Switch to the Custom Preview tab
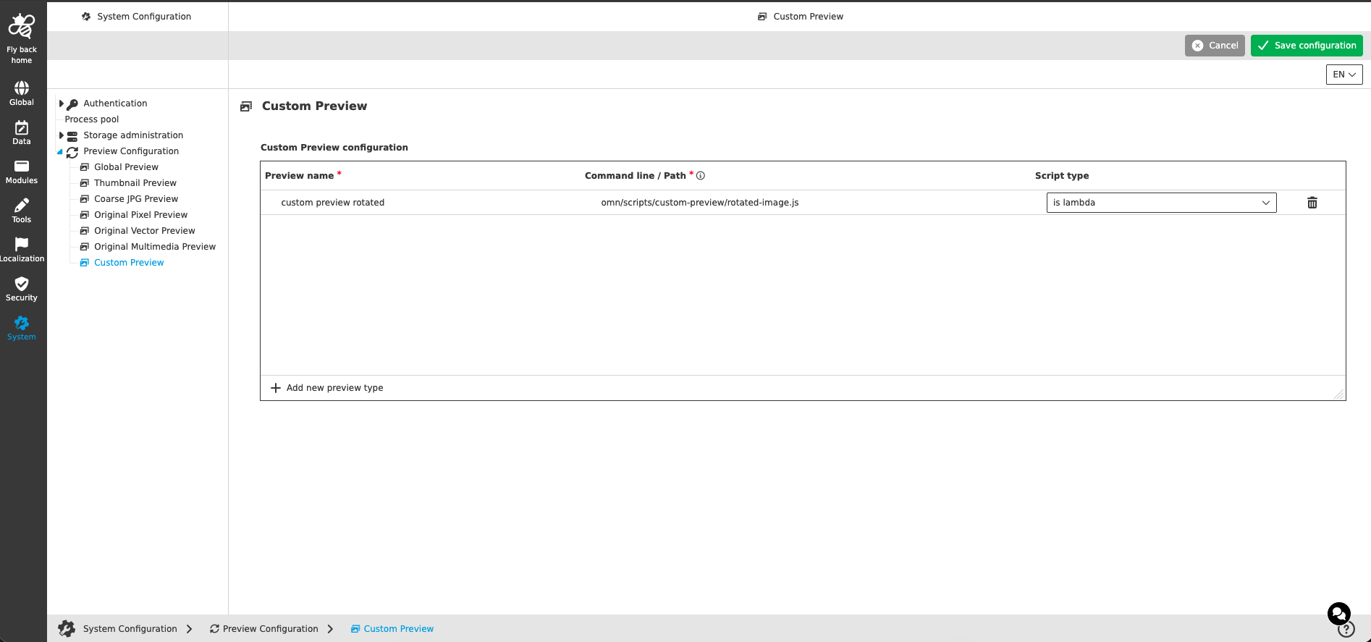Image resolution: width=1371 pixels, height=642 pixels. pyautogui.click(x=800, y=16)
